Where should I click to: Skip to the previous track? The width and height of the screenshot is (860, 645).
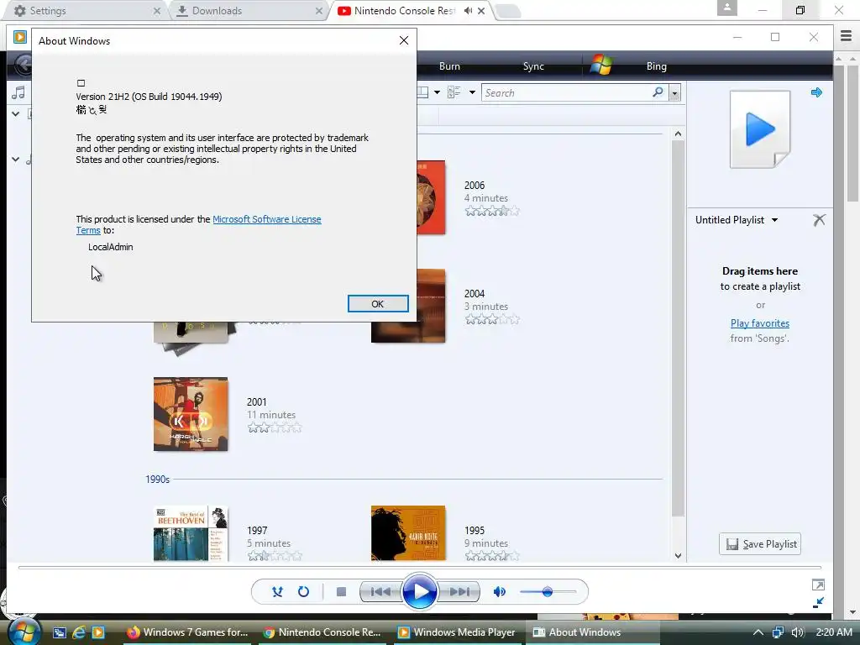(380, 592)
